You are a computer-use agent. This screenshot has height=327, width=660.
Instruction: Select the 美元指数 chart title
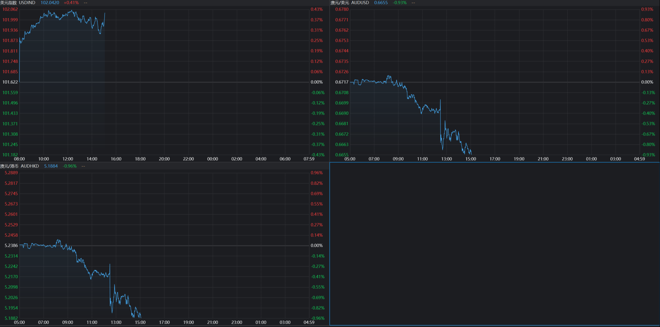click(x=9, y=3)
